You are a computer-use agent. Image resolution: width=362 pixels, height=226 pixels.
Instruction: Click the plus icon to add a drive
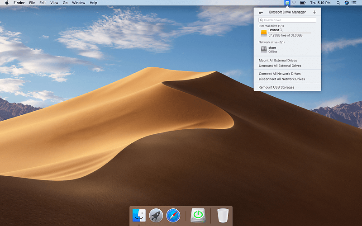(314, 12)
